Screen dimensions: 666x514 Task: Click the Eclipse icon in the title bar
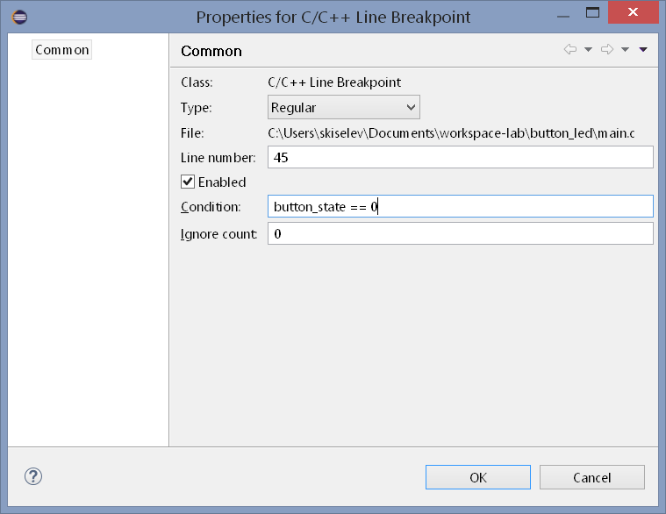point(19,17)
